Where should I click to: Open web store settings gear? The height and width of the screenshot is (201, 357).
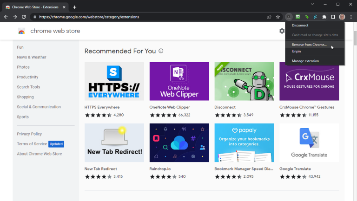point(282,31)
